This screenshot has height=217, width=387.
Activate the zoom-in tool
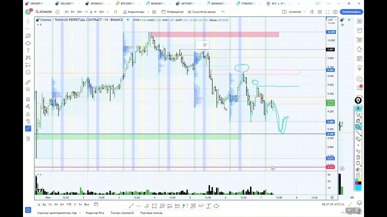28,90
